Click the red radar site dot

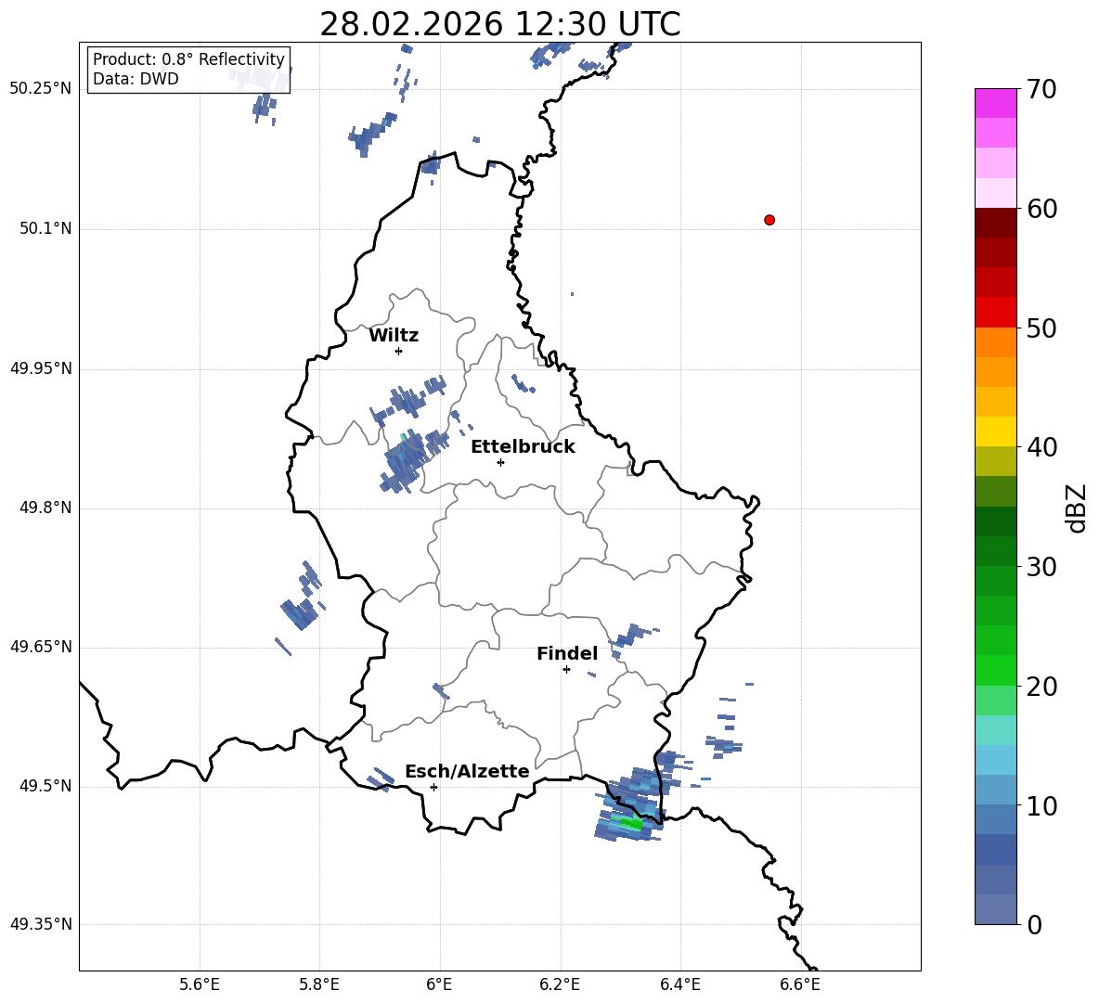click(x=769, y=220)
